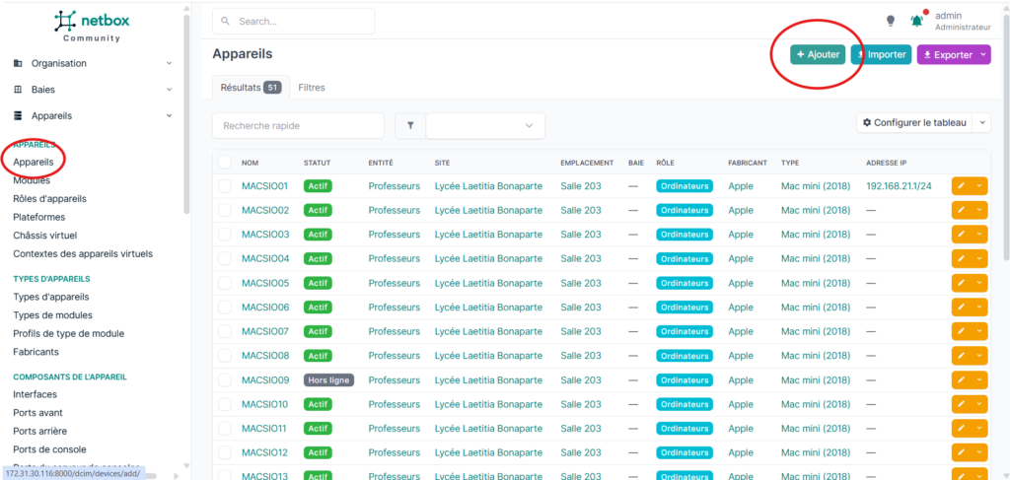1010x480 pixels.
Task: Click the pencil edit icon for MACSIO05
Action: [x=961, y=283]
